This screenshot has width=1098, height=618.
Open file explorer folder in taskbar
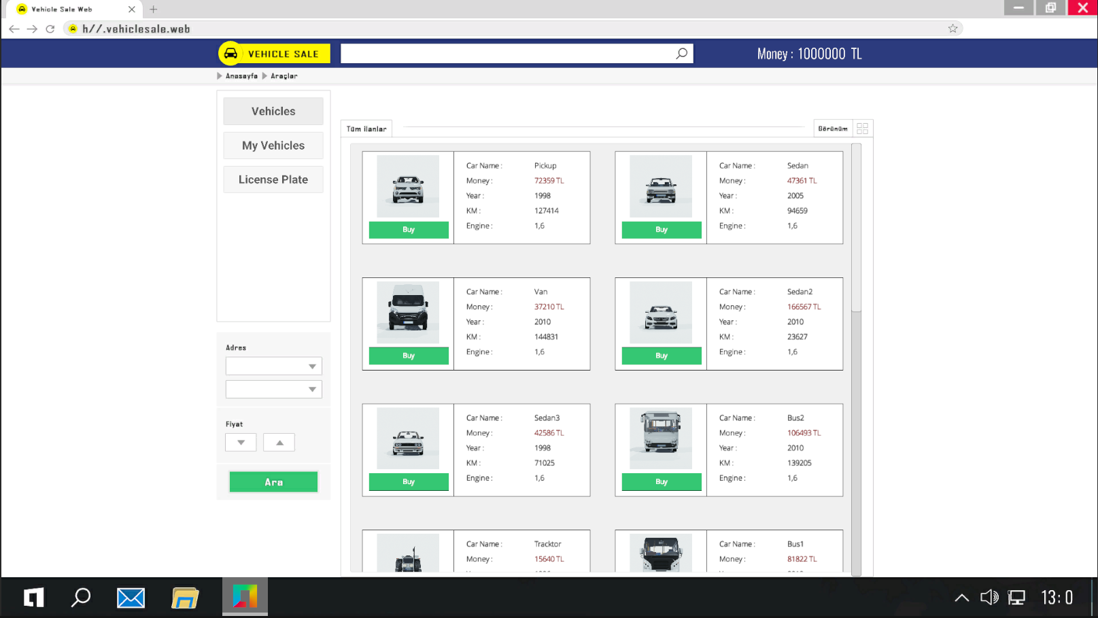click(185, 598)
